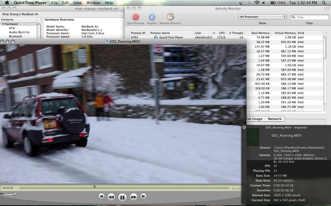This screenshot has height=206, width=331.
Task: Click the 141.97 MB real memory cell
Action: pos(262,47)
